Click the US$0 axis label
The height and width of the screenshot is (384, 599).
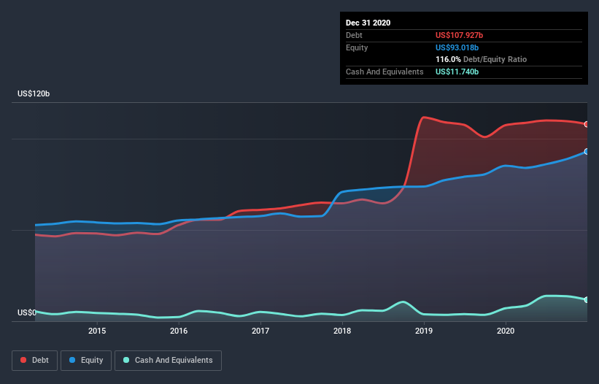click(27, 312)
